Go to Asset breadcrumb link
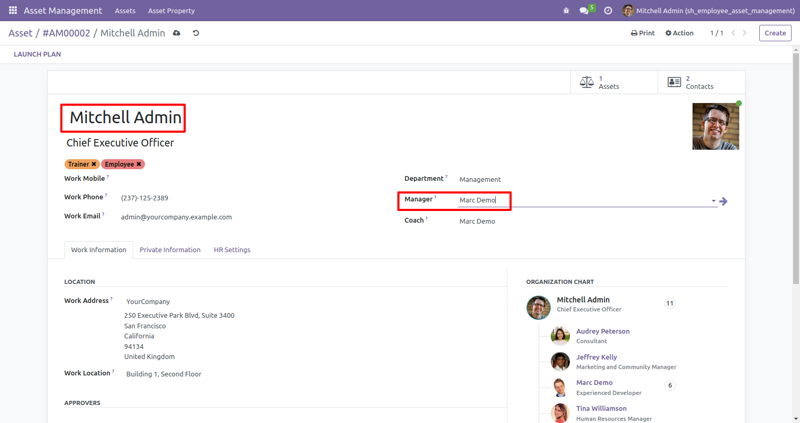The image size is (800, 423). point(21,33)
